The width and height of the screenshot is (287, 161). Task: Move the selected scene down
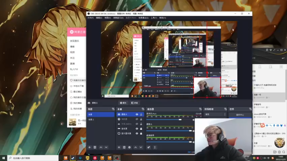(x=106, y=147)
